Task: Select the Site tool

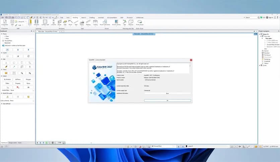Action: 125,23
